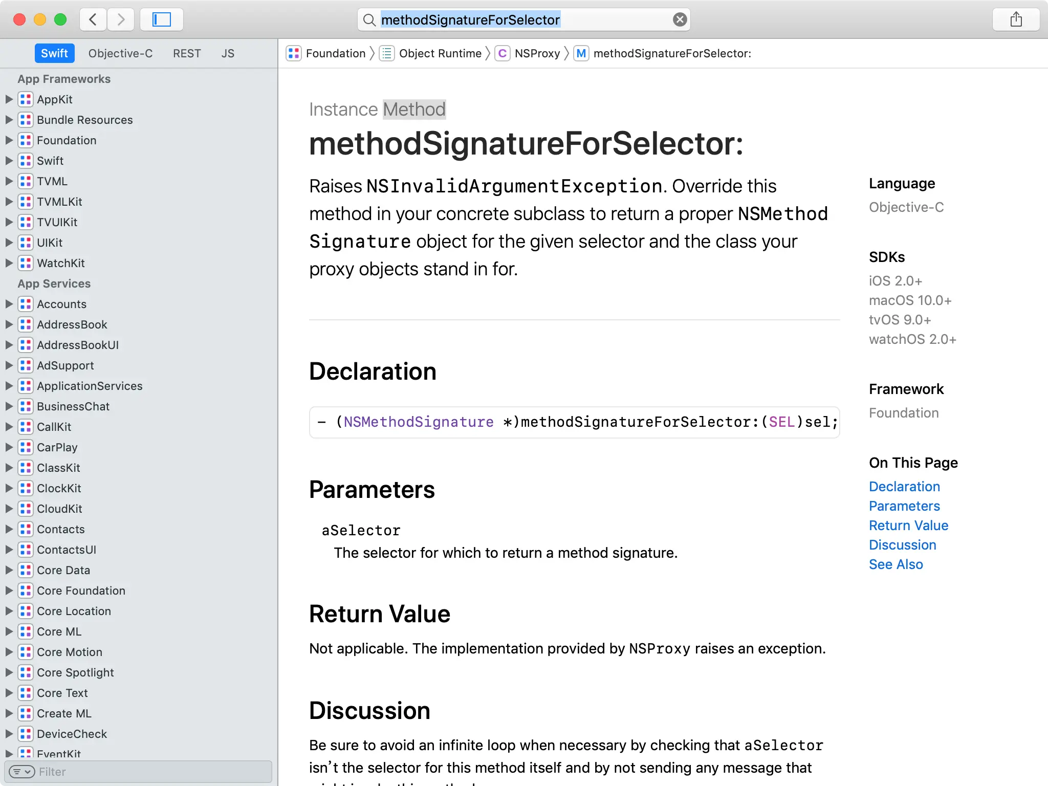Click the Foundation framework breadcrumb icon
Image resolution: width=1048 pixels, height=786 pixels.
(x=294, y=53)
